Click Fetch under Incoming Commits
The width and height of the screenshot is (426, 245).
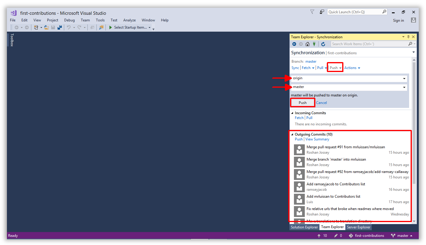[299, 118]
